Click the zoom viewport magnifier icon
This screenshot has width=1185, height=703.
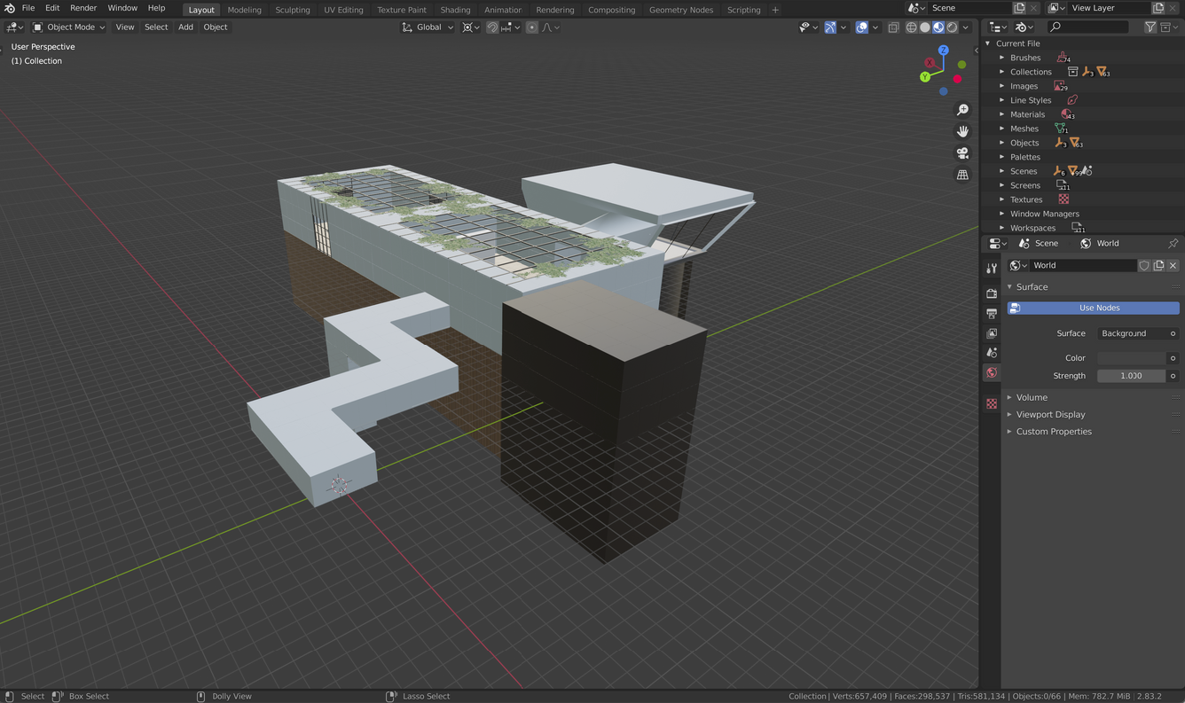962,110
